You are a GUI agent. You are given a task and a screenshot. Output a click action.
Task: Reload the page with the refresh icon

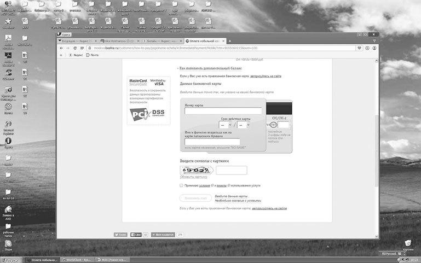(75, 48)
